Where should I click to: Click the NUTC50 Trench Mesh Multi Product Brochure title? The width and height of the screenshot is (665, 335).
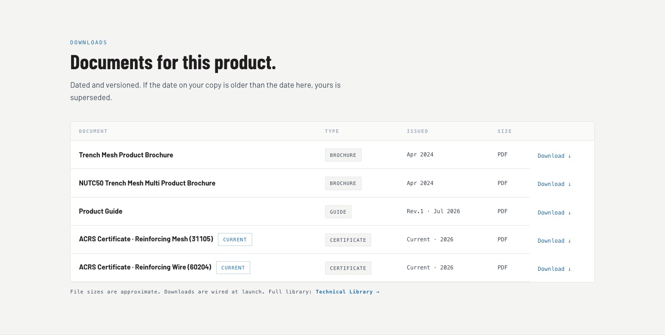pyautogui.click(x=147, y=183)
